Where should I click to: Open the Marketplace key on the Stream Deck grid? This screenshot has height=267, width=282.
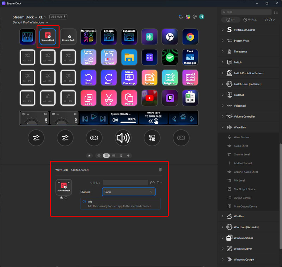[88, 36]
